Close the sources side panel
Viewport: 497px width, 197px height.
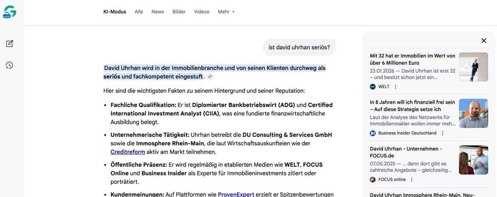coord(484,40)
